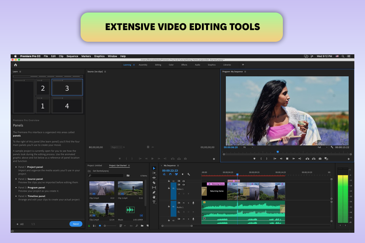Open the Project: Get Started panel menu
The height and width of the screenshot is (243, 365).
click(x=129, y=166)
